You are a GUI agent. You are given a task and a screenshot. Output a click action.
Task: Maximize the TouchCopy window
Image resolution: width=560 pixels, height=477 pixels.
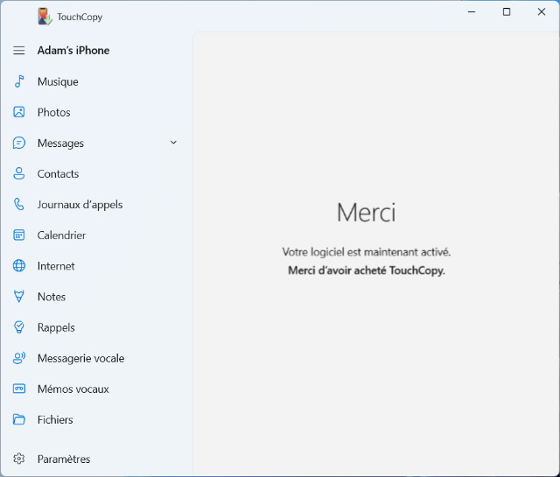pos(507,11)
